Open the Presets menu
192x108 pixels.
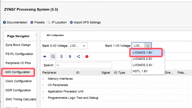click(37, 22)
